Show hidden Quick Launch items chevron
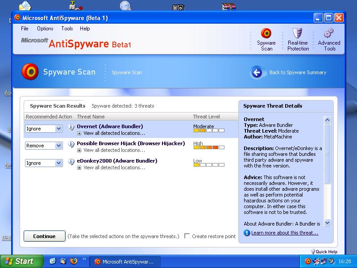This screenshot has width=357, height=268. tap(84, 259)
